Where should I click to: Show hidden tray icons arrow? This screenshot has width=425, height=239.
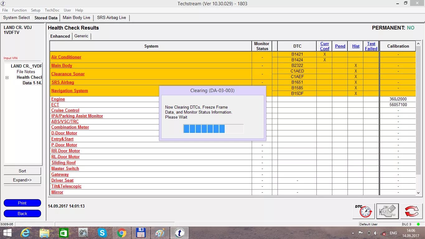pos(353,233)
